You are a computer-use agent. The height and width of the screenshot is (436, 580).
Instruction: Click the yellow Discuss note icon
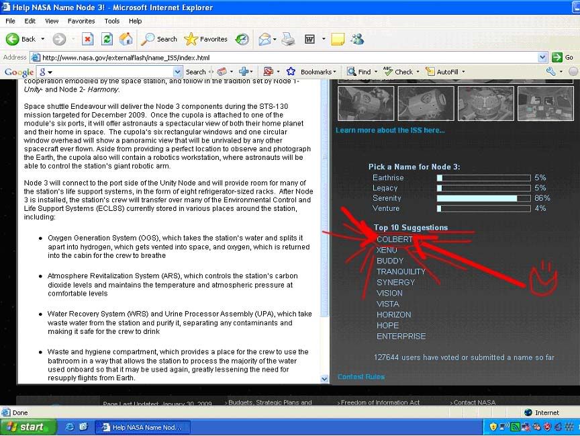[338, 39]
